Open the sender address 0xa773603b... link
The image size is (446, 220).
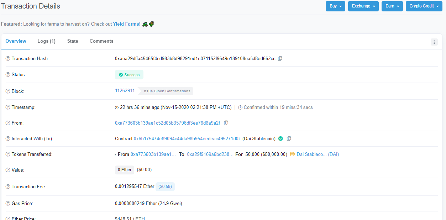coord(167,123)
